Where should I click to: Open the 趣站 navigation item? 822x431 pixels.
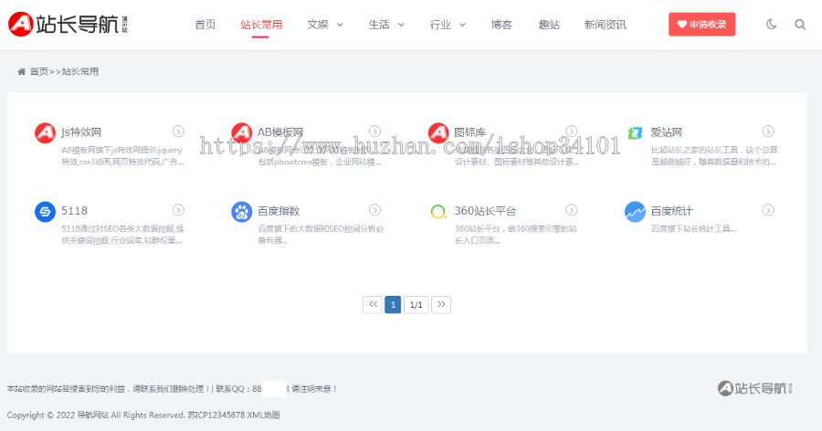pos(549,25)
